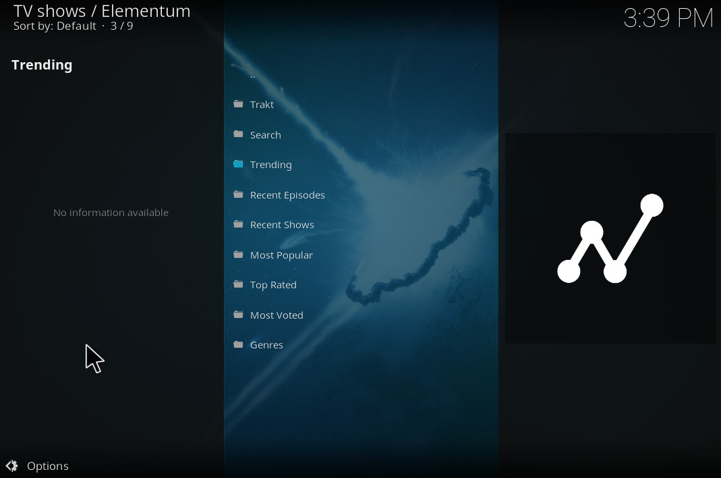Viewport: 721px width, 478px height.
Task: Browse Most Voted shows
Action: pos(277,315)
